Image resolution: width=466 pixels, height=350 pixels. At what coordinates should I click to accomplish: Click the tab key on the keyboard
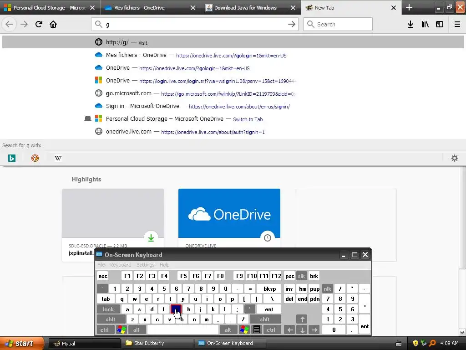point(106,299)
